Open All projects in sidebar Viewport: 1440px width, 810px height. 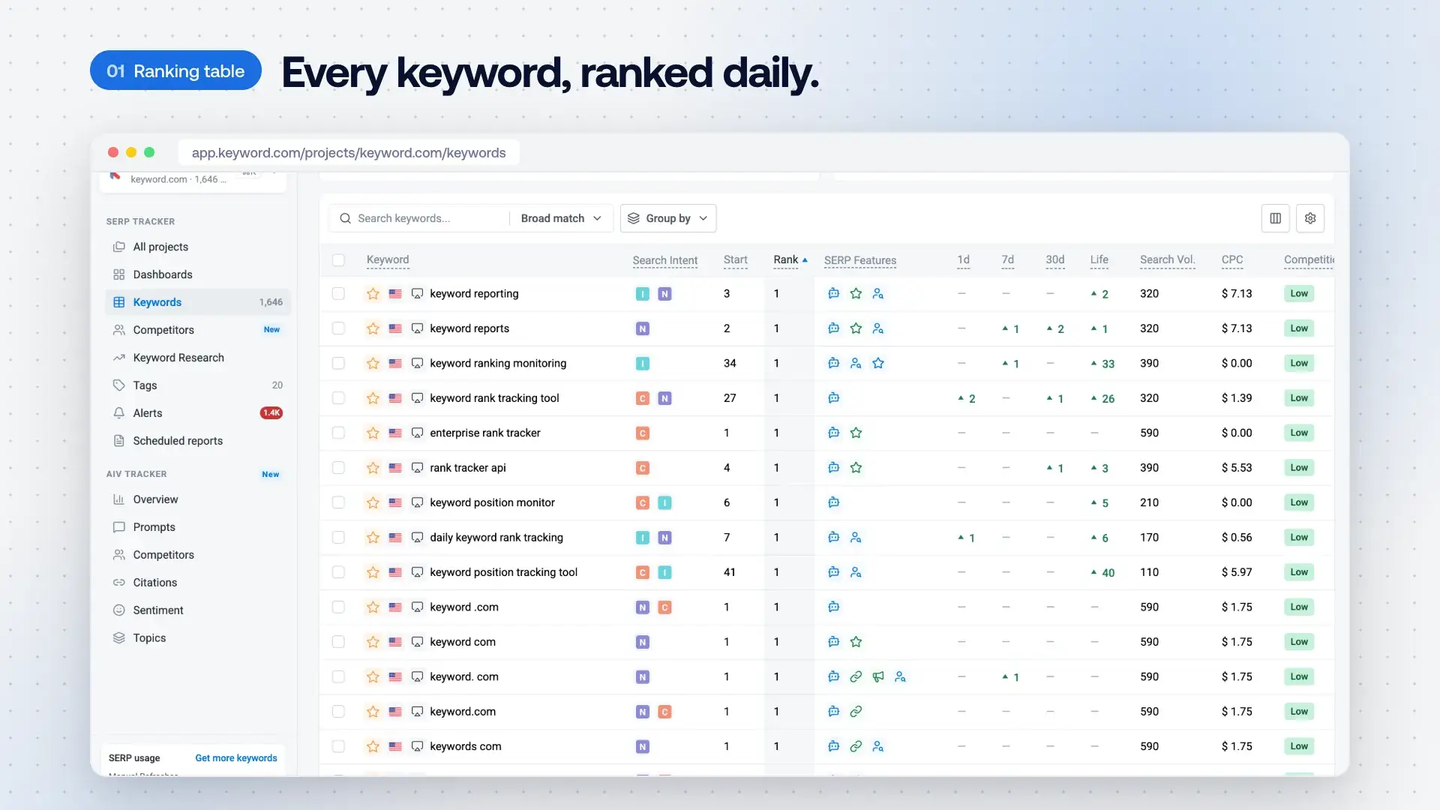click(197, 247)
